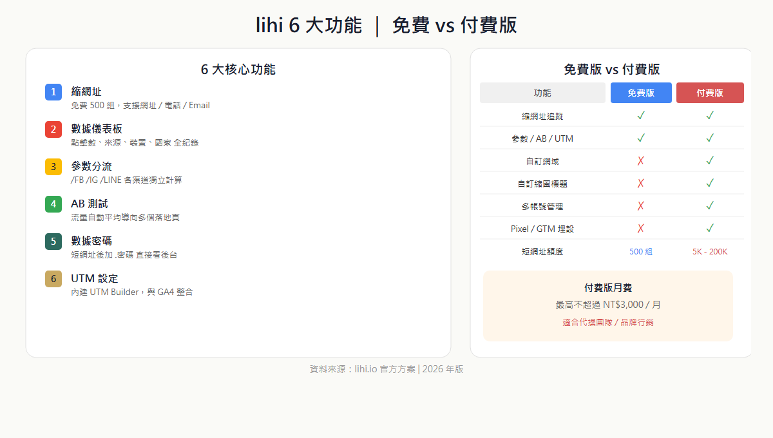Click the red cross in 自訂網域 row

point(641,161)
